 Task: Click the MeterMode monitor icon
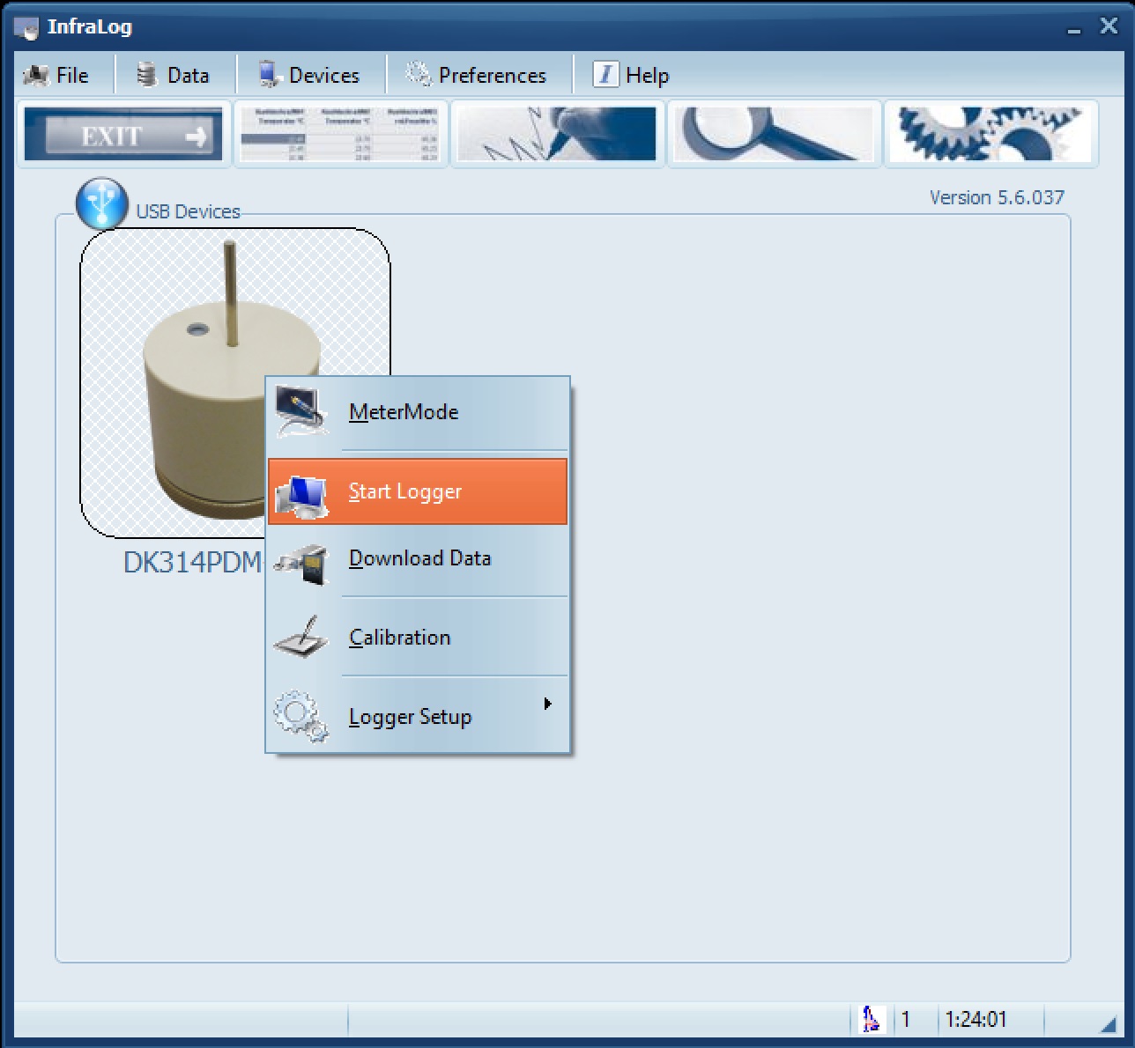tap(301, 411)
